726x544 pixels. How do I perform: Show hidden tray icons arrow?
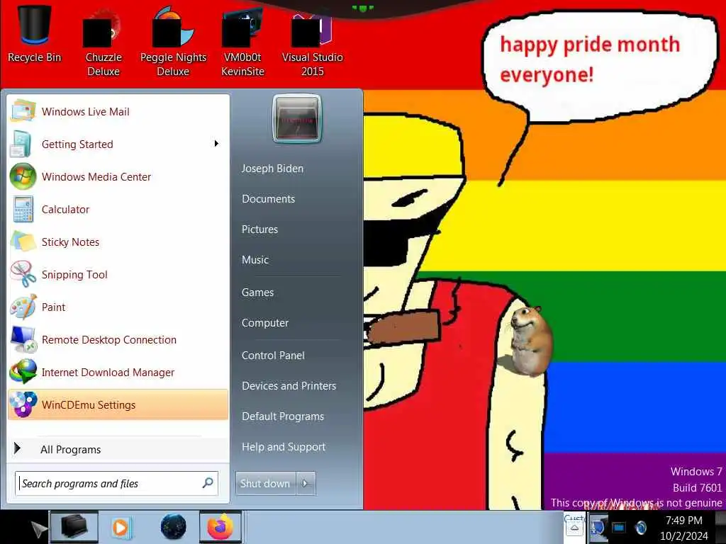click(574, 528)
